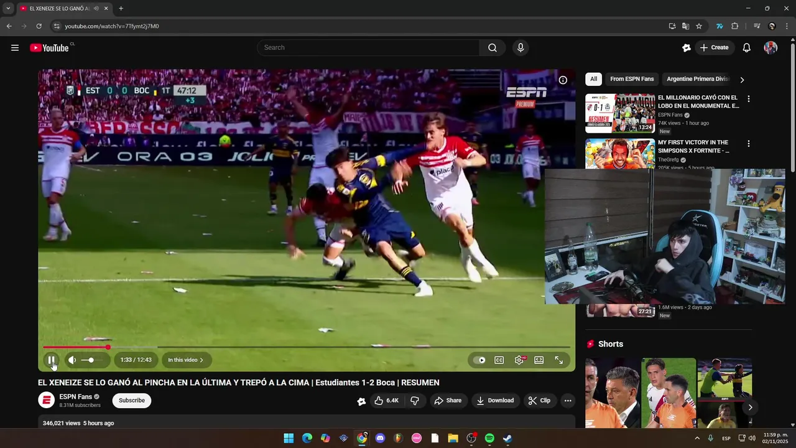Viewport: 796px width, 448px height.
Task: Expand the 'In this video' chapters
Action: (x=187, y=360)
